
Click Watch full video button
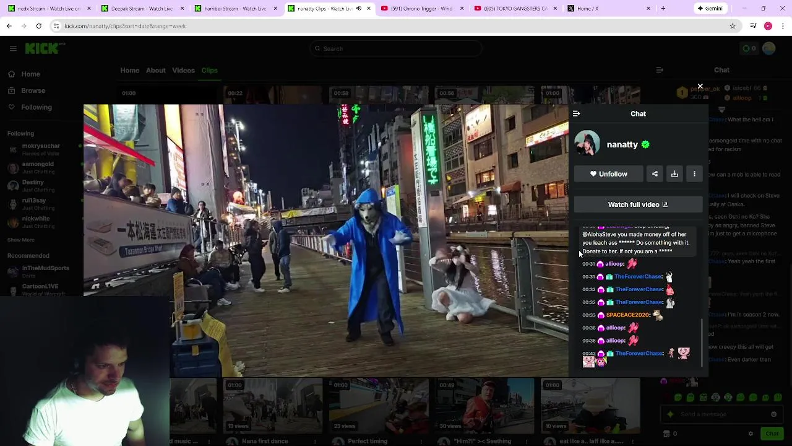coord(638,204)
